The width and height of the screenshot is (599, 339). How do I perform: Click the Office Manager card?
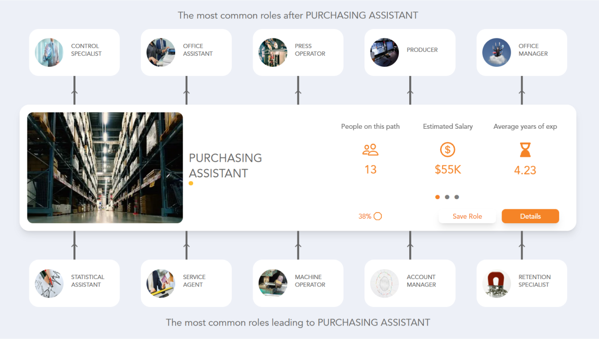(521, 52)
